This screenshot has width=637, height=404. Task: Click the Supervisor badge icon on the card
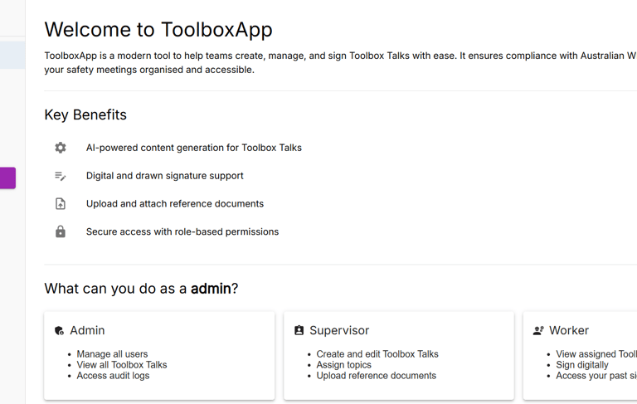299,330
